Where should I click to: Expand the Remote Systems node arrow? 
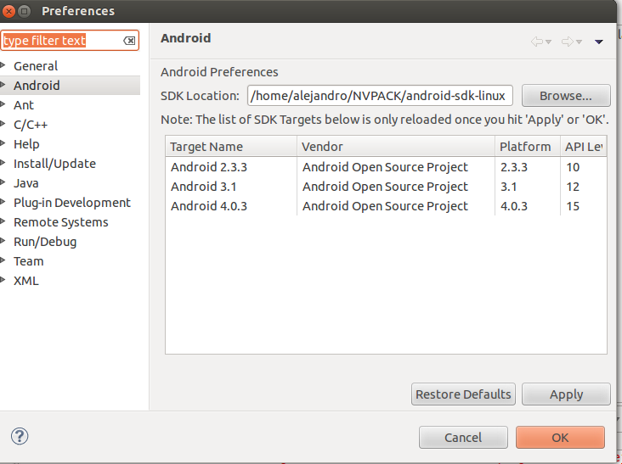3,221
